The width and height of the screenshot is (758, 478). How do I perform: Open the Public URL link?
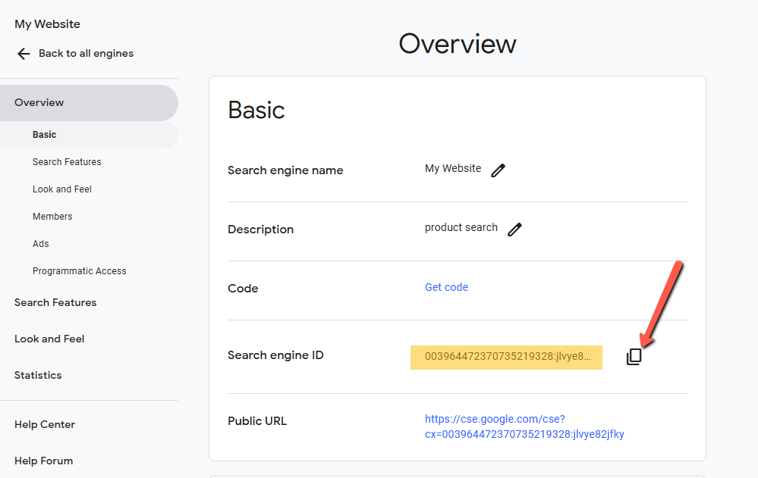[524, 426]
